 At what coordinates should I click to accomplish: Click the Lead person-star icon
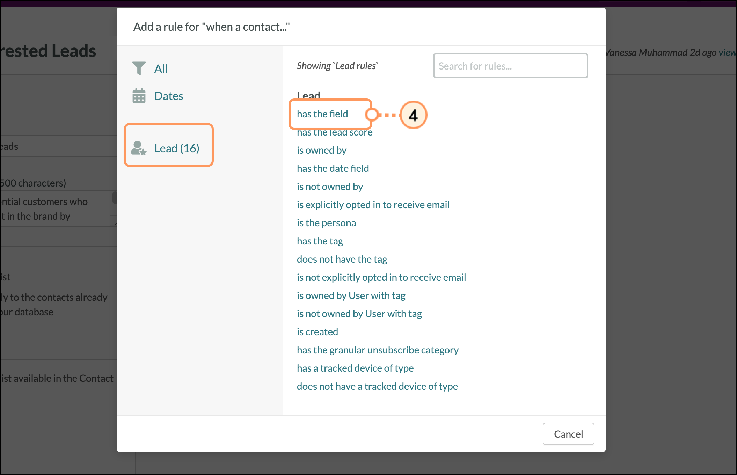click(139, 148)
